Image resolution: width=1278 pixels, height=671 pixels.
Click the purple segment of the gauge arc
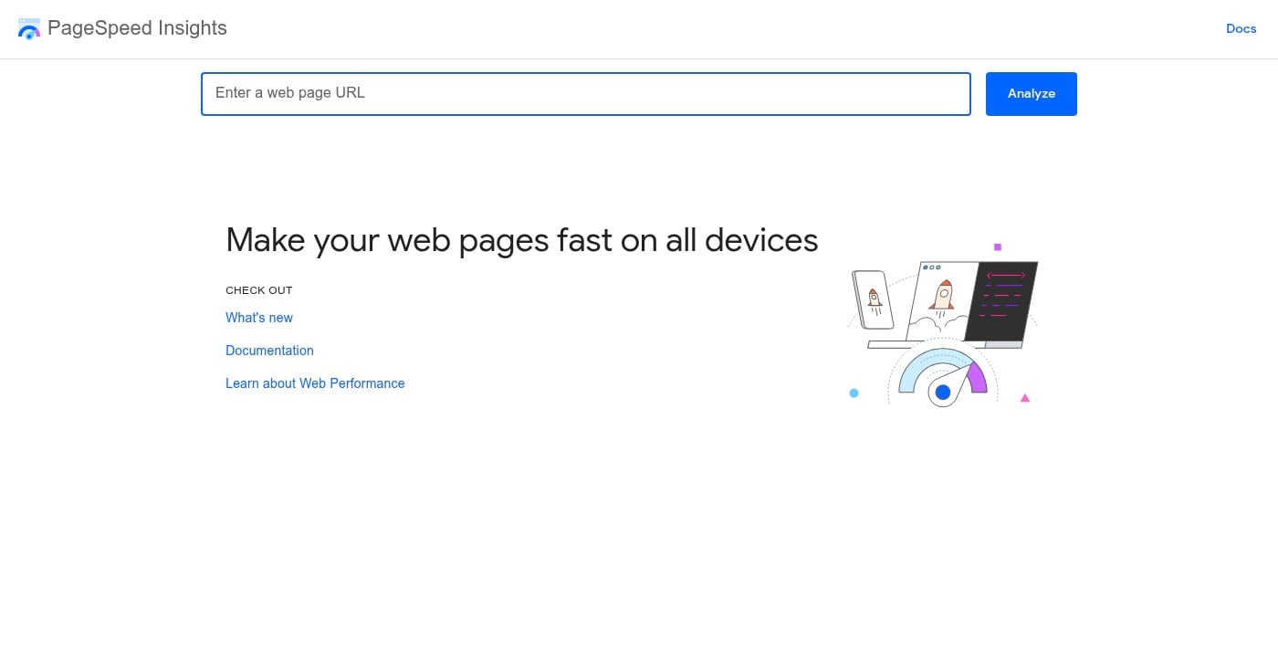point(977,377)
